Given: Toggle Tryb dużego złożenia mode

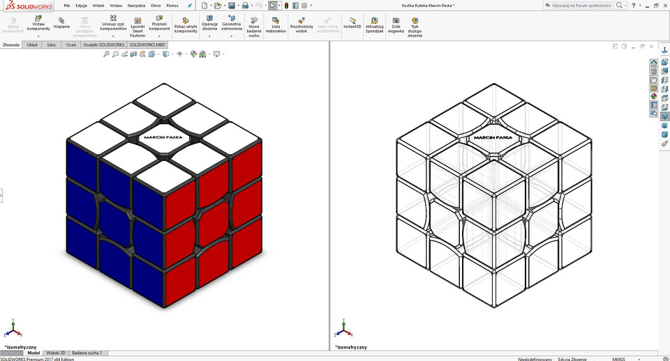Looking at the screenshot, I should tap(415, 27).
